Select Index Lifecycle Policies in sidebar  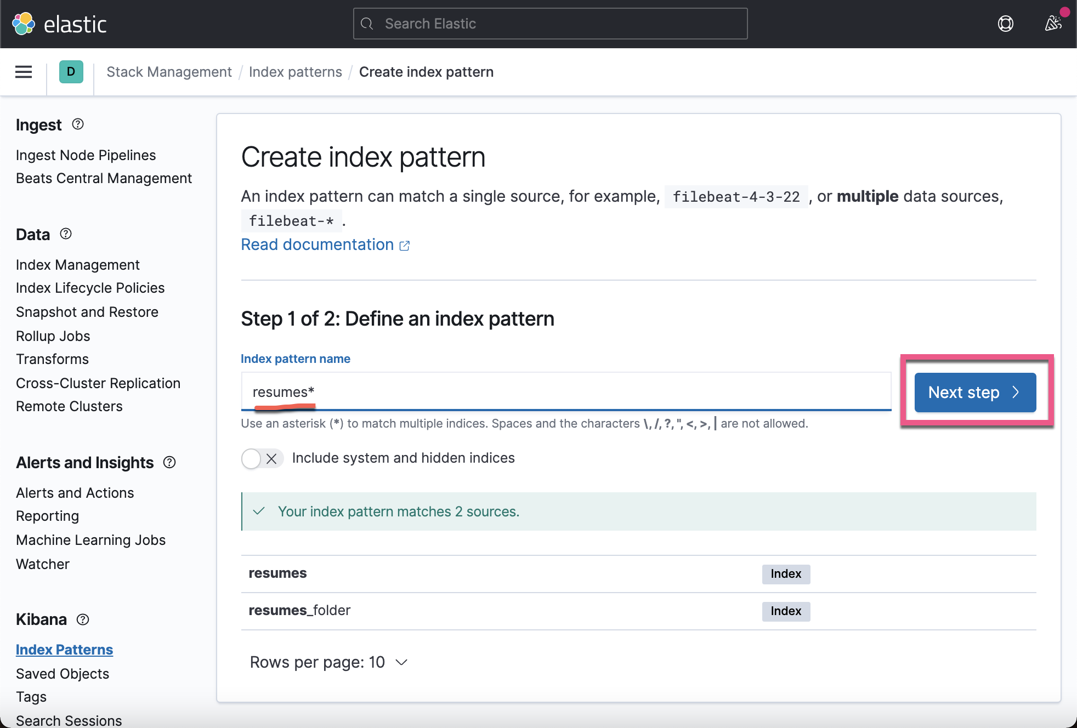click(x=90, y=288)
